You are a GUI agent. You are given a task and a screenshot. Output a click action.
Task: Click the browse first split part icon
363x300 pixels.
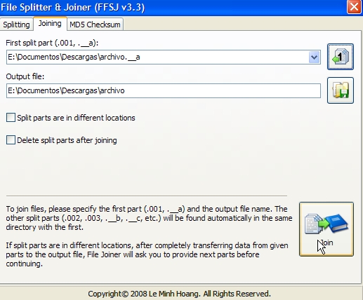(x=341, y=57)
